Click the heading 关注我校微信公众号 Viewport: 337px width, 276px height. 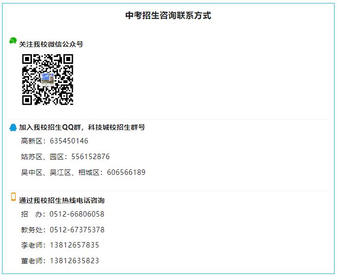coord(51,44)
